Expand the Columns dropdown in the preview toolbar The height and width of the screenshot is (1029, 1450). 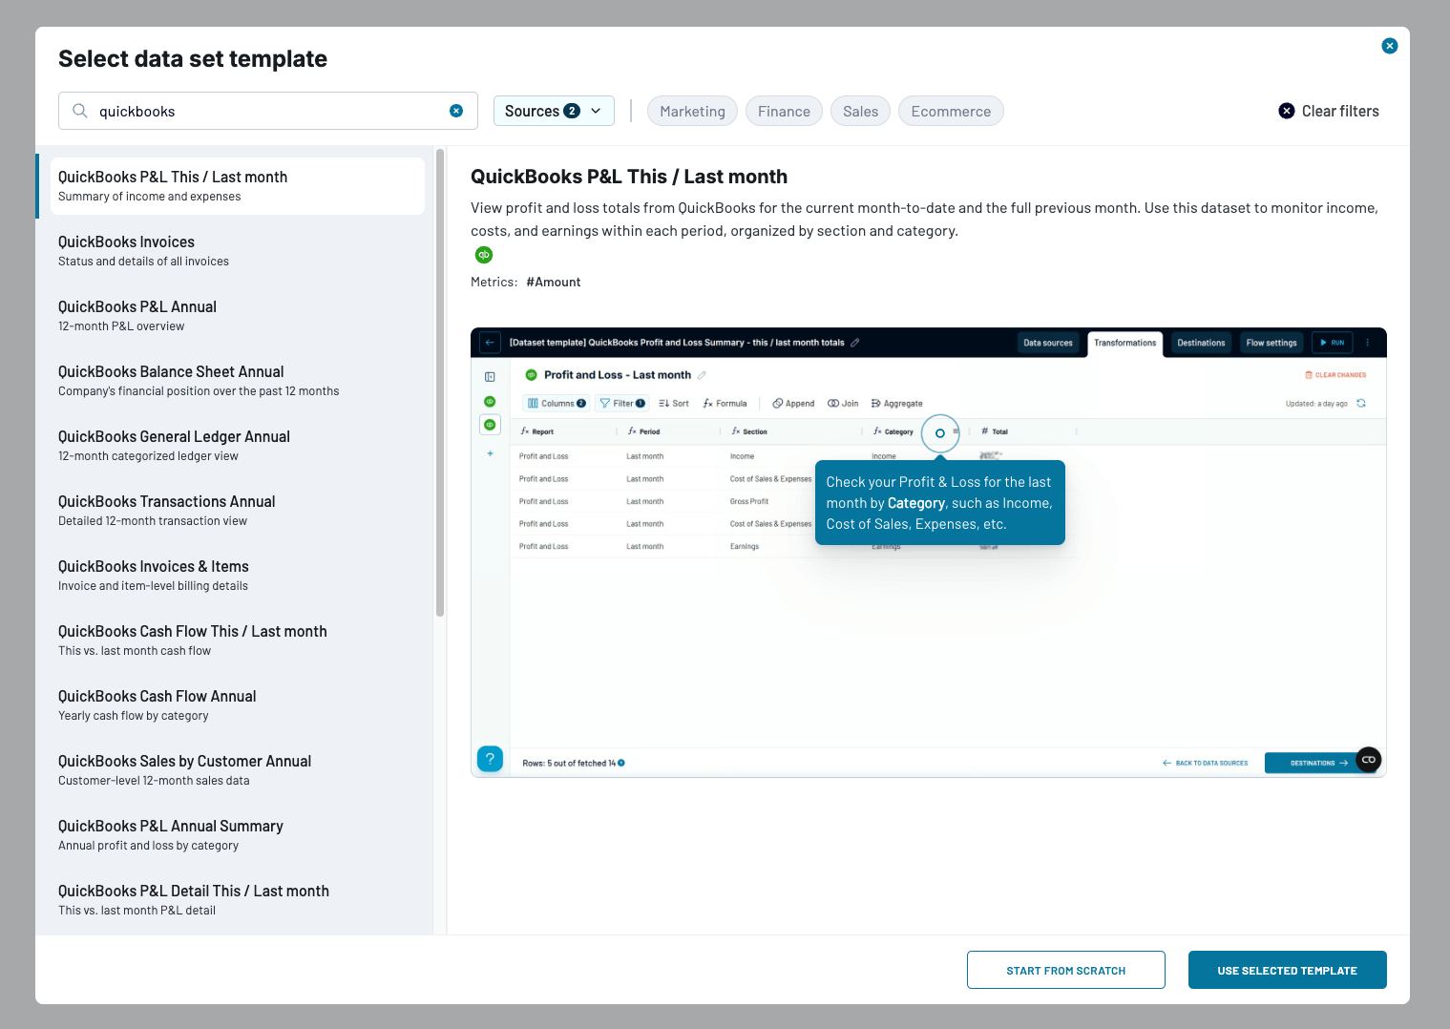click(x=557, y=403)
